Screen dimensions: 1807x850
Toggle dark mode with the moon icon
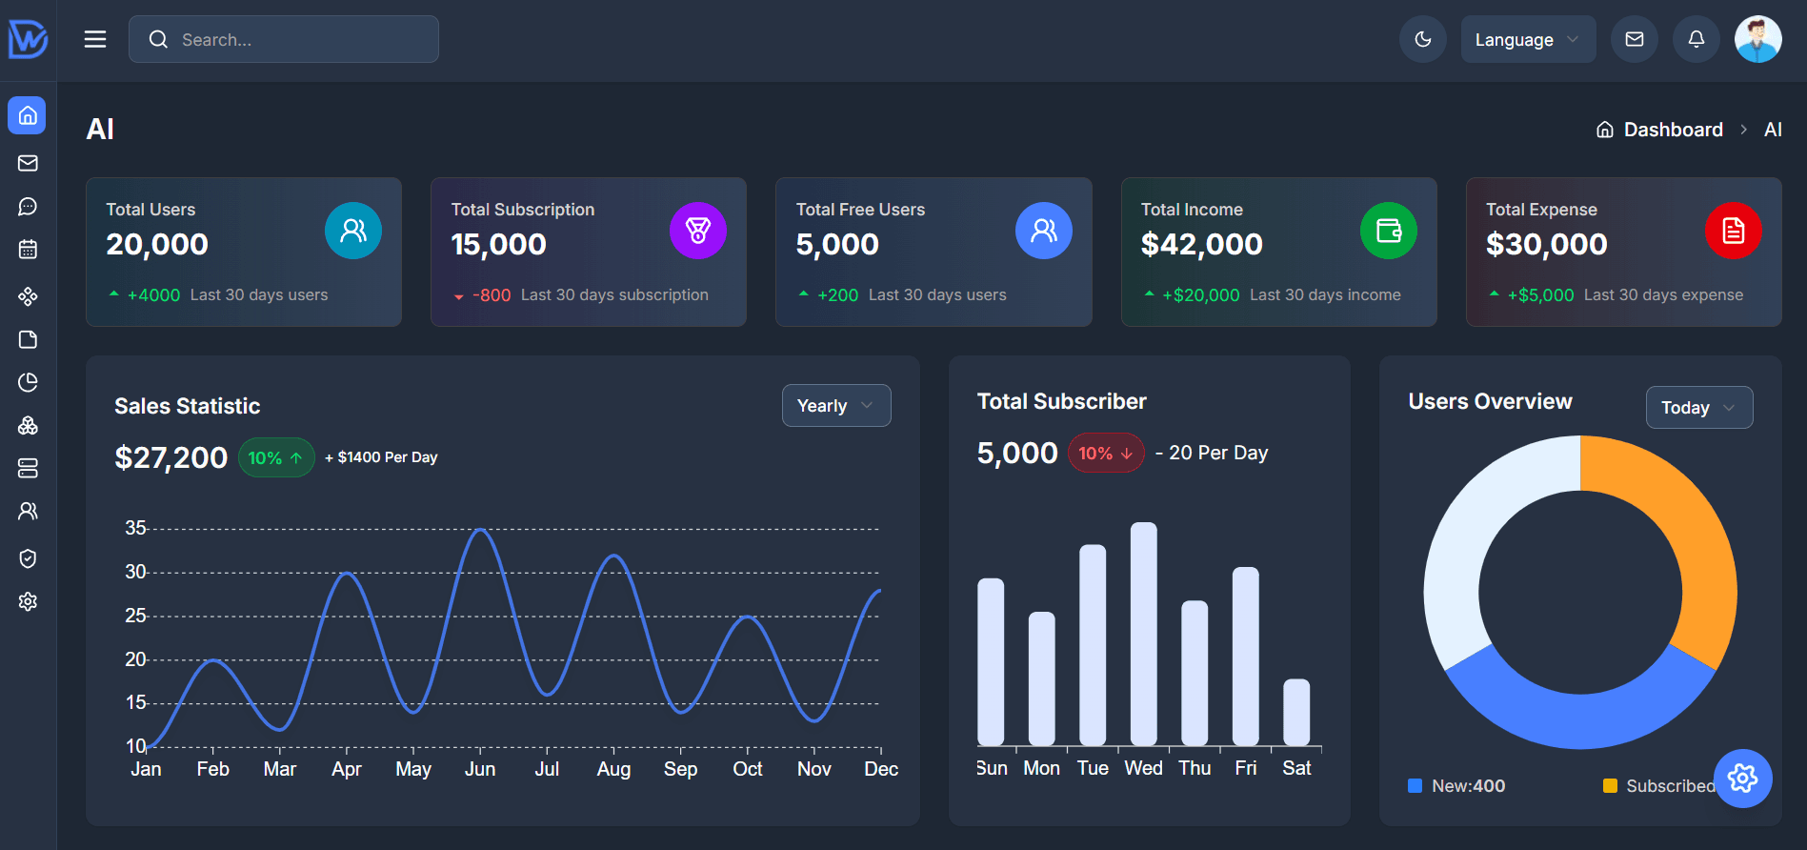pos(1422,39)
